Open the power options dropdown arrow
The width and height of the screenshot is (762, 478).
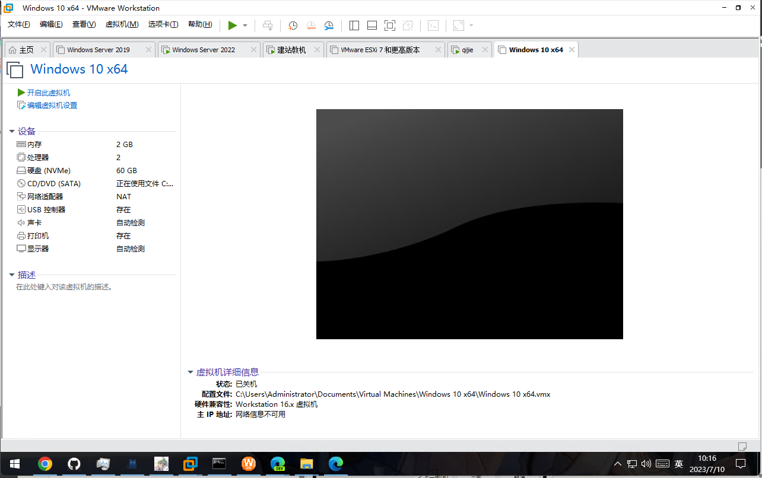click(245, 26)
